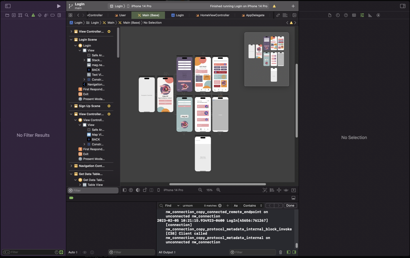Expand the Sign Up Scene

pos(71,106)
